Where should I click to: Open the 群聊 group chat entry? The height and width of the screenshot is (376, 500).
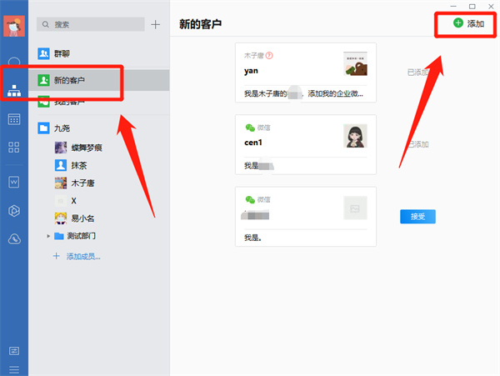[99, 53]
